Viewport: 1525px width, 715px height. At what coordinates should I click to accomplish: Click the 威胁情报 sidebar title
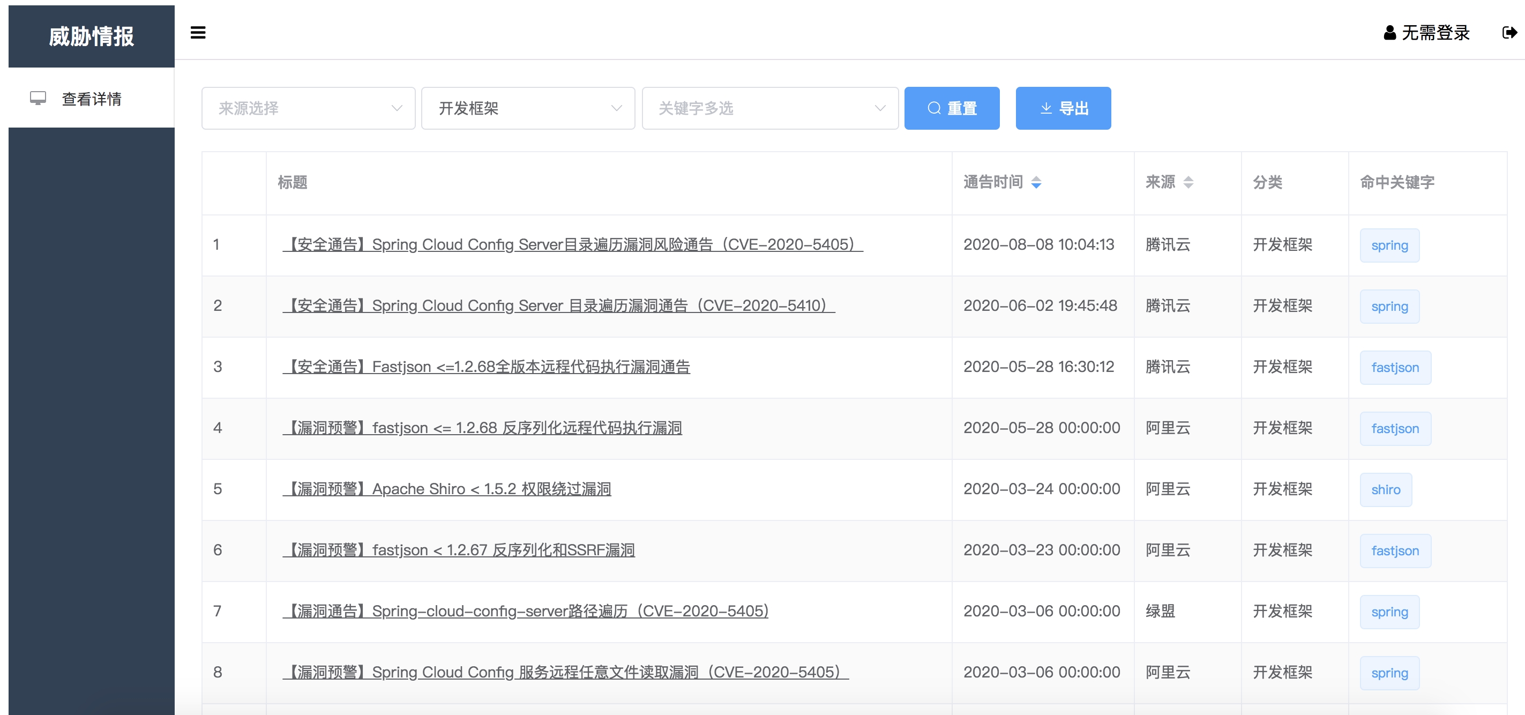coord(91,36)
